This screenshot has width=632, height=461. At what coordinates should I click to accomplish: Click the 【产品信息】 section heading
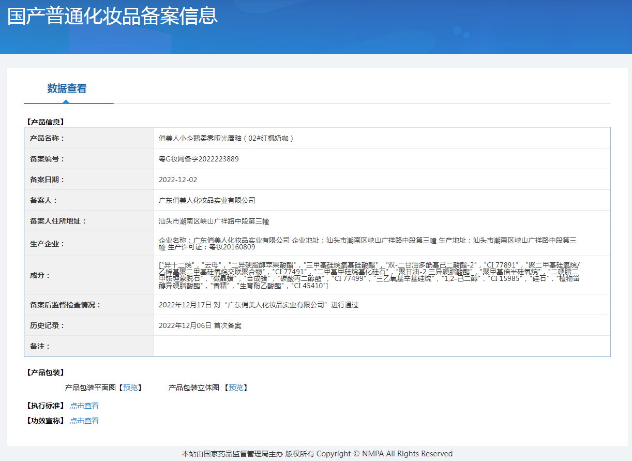[x=44, y=122]
